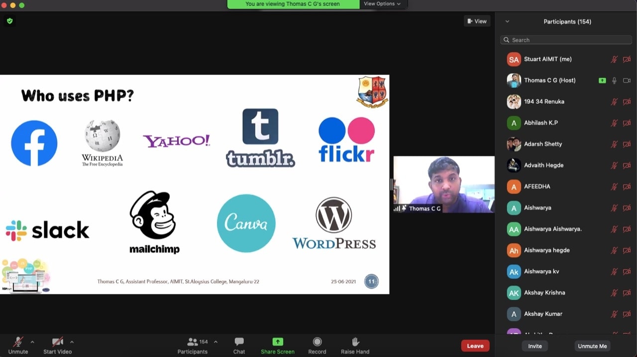This screenshot has height=357, width=637.
Task: Click Akshay Kumar muted microphone icon
Action: 614,314
